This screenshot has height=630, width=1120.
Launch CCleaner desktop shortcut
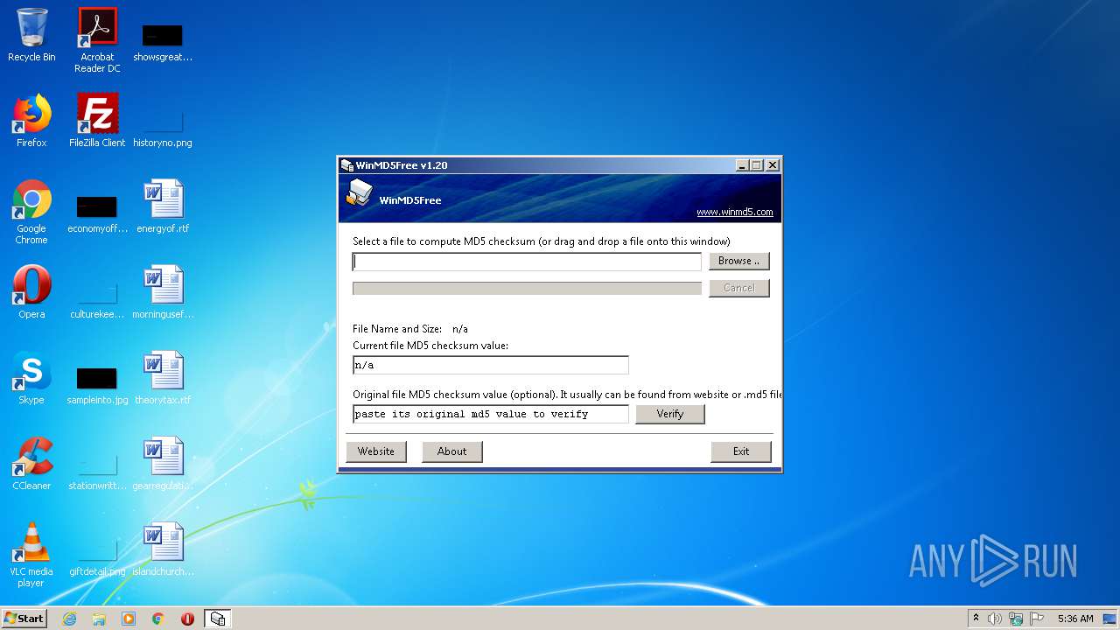[31, 464]
